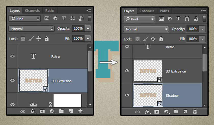Open Kind filter dropdown in left panel

pyautogui.click(x=25, y=19)
